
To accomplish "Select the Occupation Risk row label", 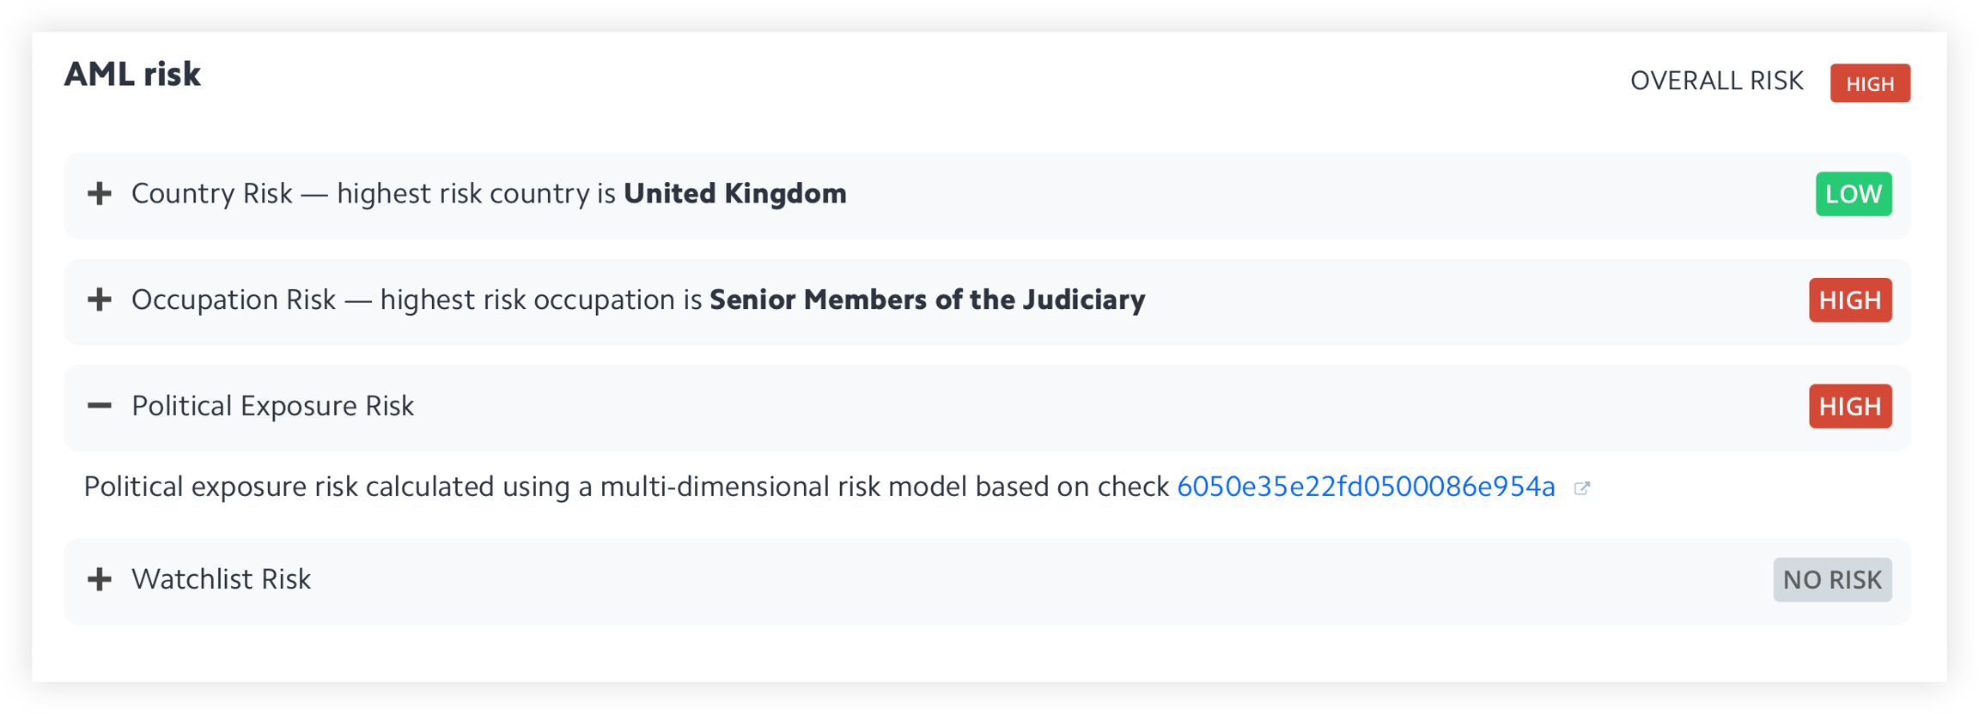I will pyautogui.click(x=416, y=300).
